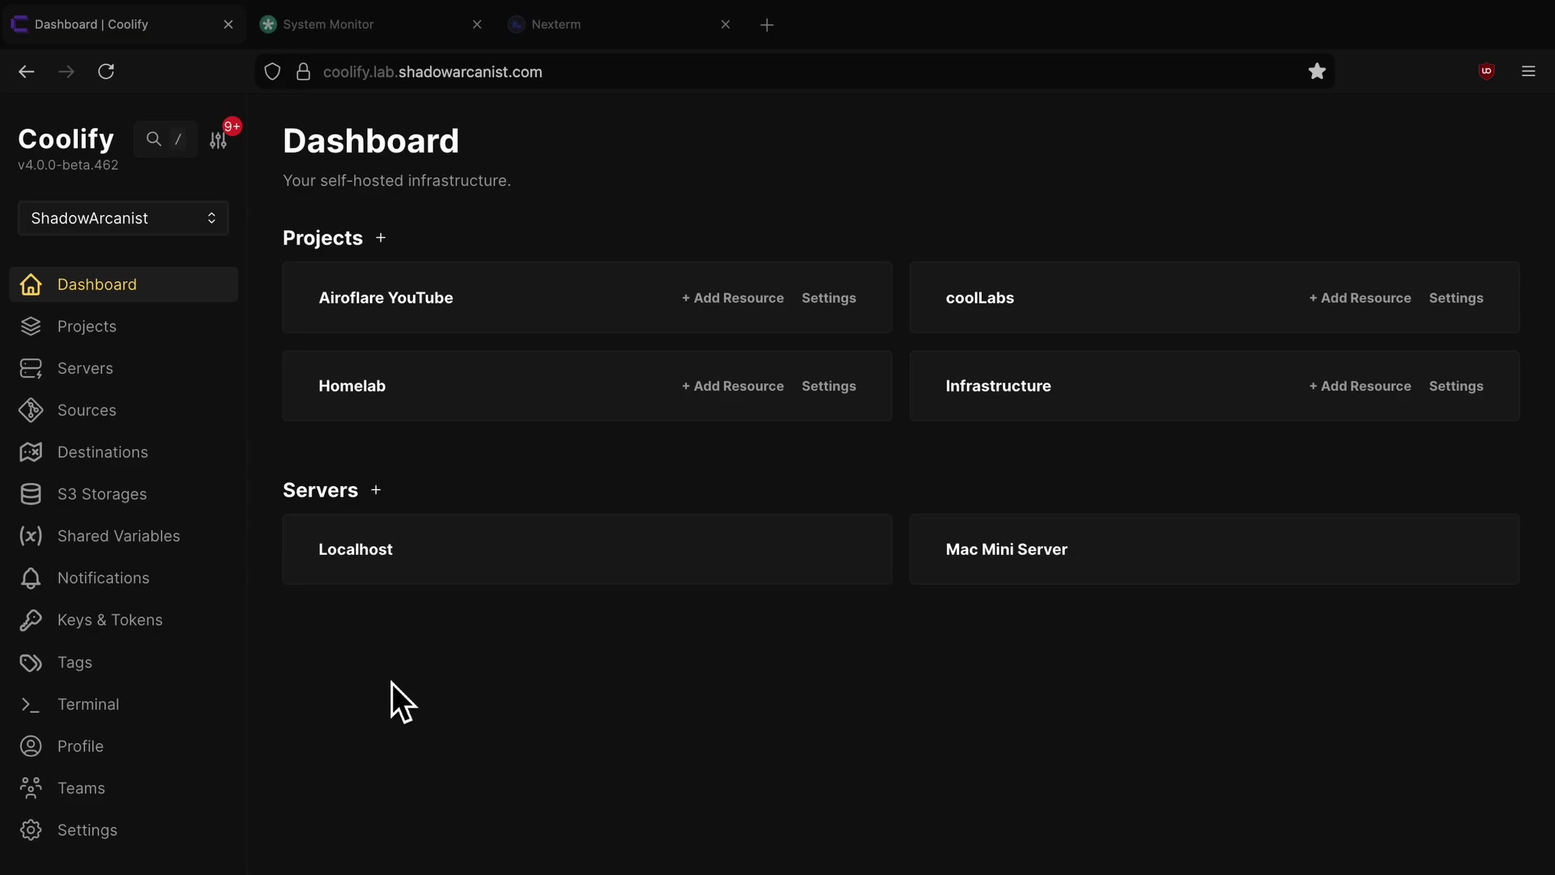Open the browser hamburger menu
The height and width of the screenshot is (875, 1555).
[x=1528, y=71]
